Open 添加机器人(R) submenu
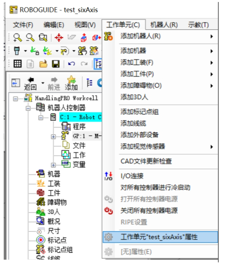Screen dimensions: 237x263 (160, 36)
